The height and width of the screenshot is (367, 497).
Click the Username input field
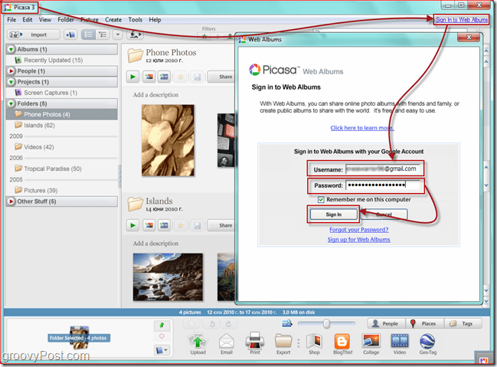click(383, 169)
